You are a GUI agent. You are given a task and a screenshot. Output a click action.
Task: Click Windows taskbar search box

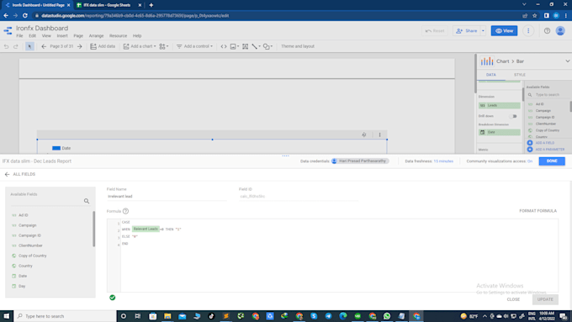66,316
